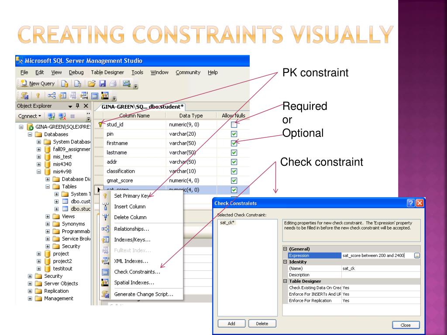Click the Database Engine Query icon beside New Query

(65, 83)
